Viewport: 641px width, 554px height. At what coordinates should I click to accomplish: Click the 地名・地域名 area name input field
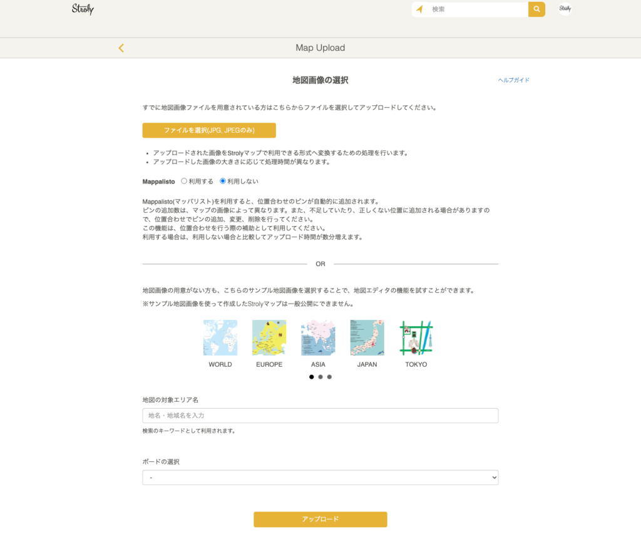pos(320,416)
